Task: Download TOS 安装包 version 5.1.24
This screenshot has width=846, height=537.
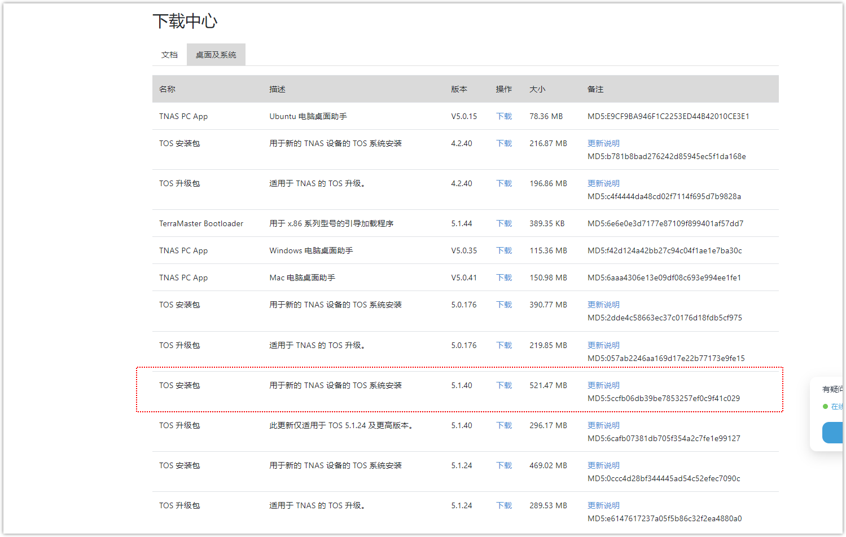Action: pos(504,465)
